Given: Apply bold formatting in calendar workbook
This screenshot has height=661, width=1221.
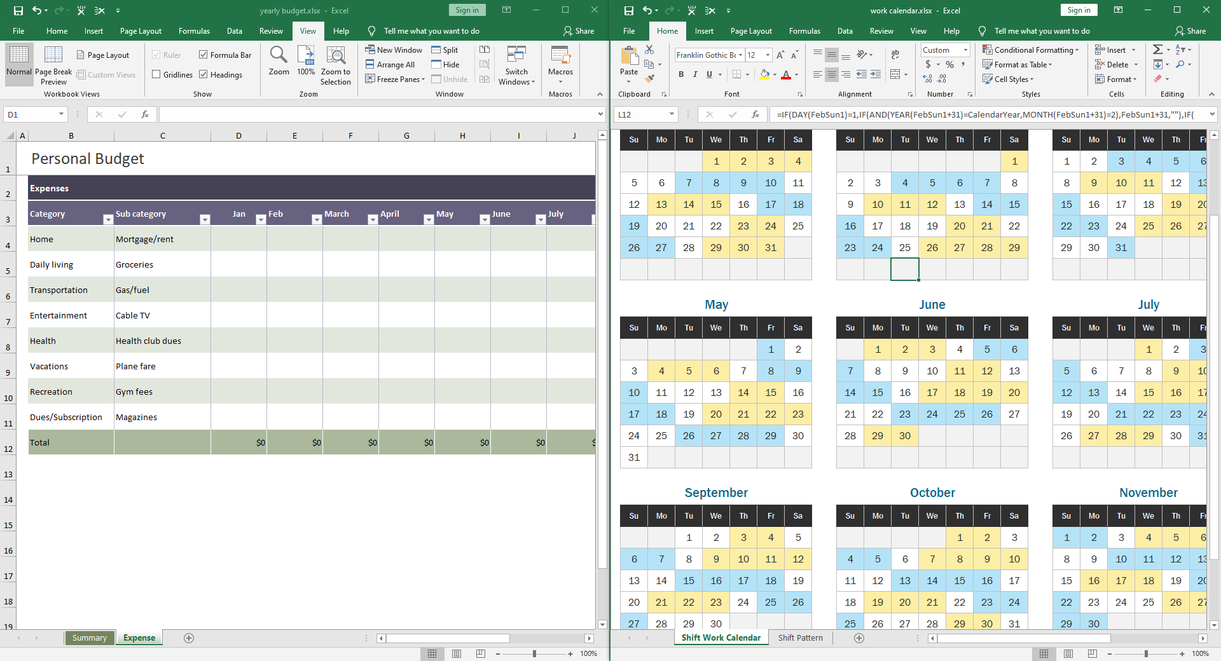Looking at the screenshot, I should (x=681, y=74).
